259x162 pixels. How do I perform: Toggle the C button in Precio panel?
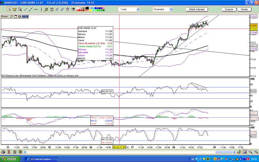tap(23, 17)
